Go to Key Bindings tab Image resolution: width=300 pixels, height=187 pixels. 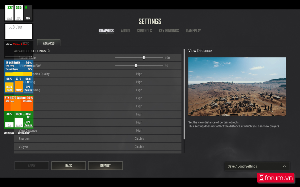point(169,31)
